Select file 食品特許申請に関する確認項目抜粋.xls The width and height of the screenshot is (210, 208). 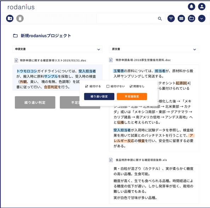141,160
